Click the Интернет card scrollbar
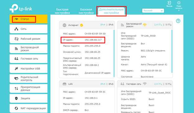This screenshot has width=194, height=113. 114,53
